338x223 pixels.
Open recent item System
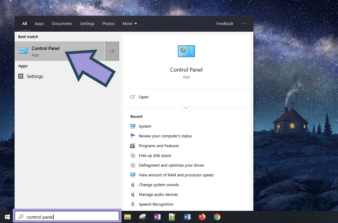tap(145, 126)
